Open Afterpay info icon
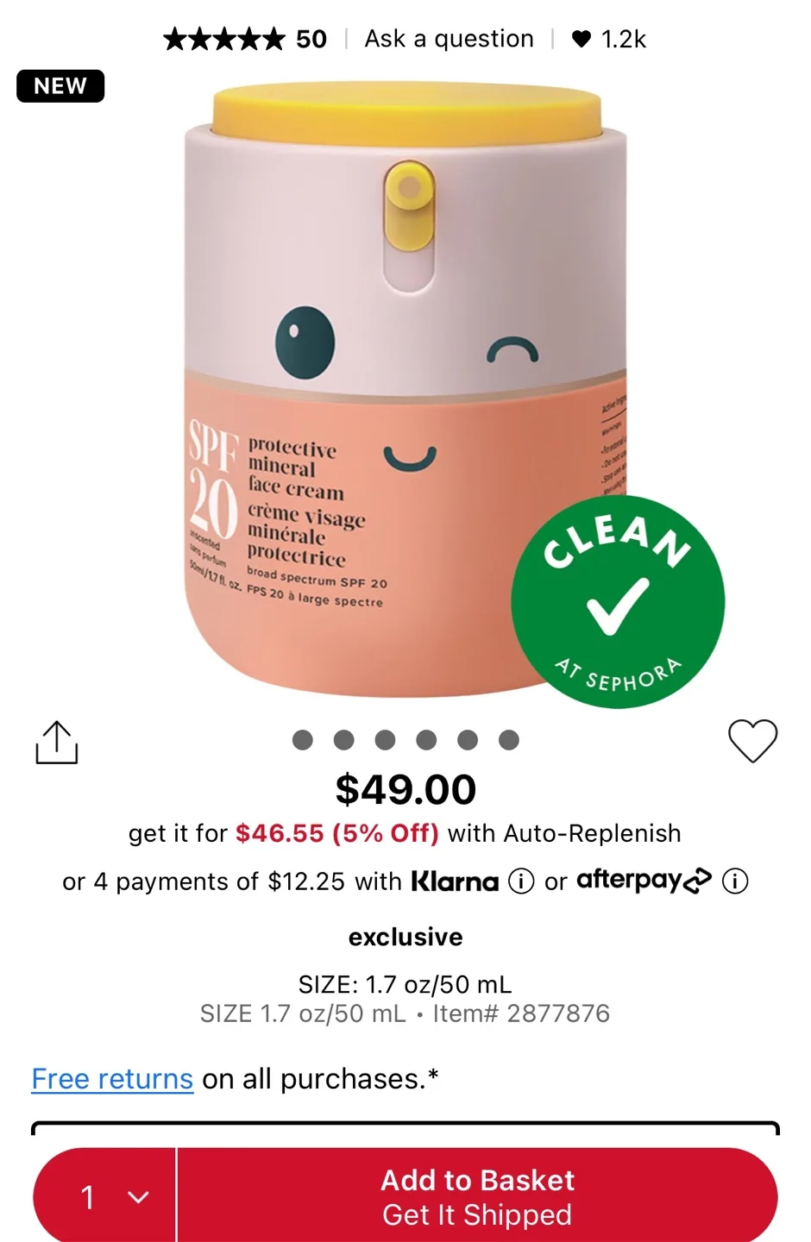The width and height of the screenshot is (811, 1242). click(735, 881)
